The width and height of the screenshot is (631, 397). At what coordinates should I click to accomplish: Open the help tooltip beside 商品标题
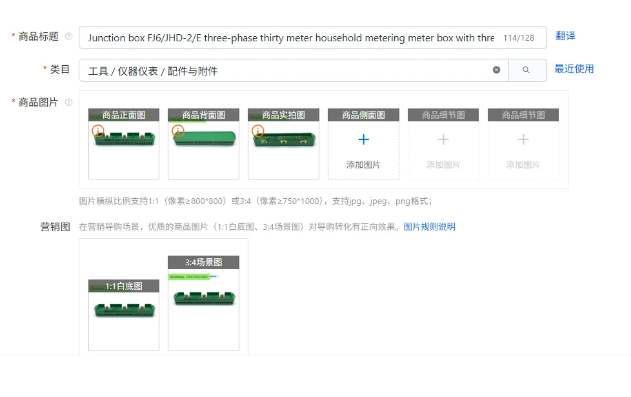click(70, 37)
